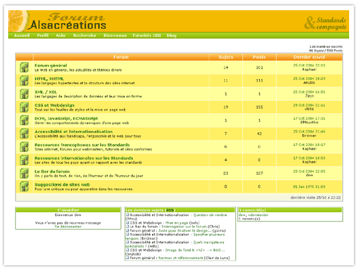358x270 pixels.
Task: Open the Blog menu item
Action: coord(171,35)
